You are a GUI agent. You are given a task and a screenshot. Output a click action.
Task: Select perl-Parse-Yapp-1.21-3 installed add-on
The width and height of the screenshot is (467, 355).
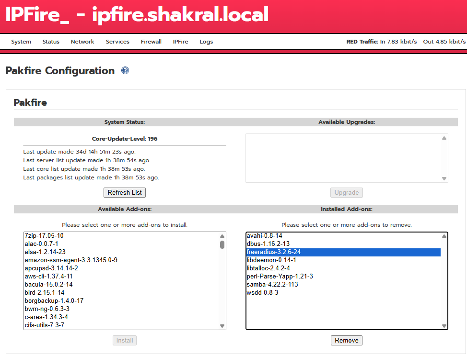coord(343,277)
